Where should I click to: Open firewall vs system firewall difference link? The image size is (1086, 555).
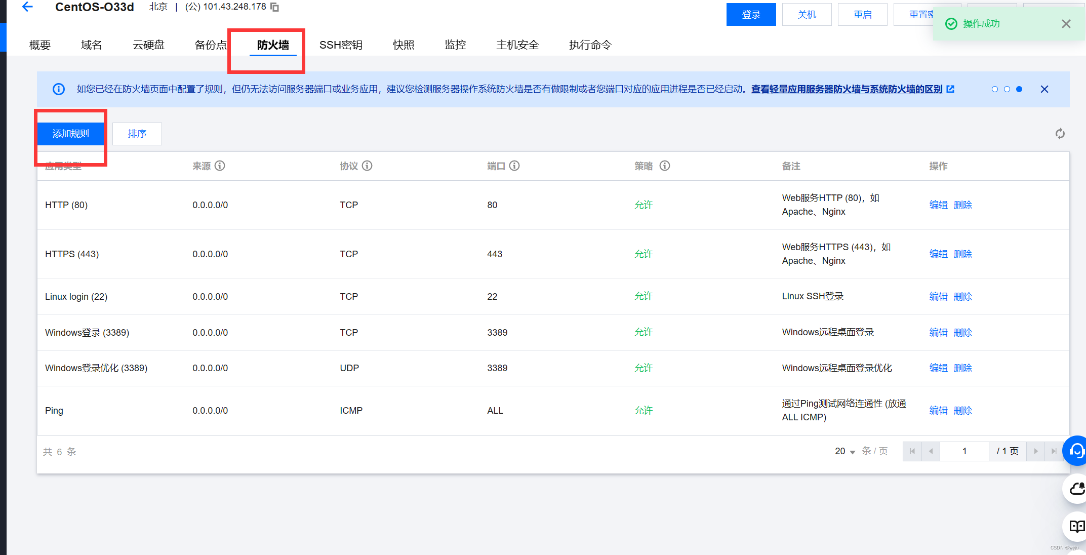pos(847,89)
